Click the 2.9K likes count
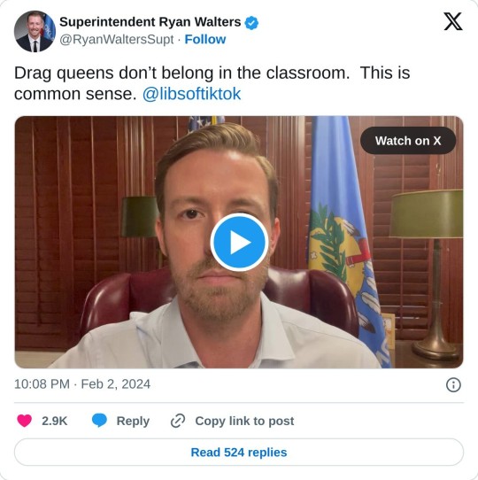 (x=55, y=421)
